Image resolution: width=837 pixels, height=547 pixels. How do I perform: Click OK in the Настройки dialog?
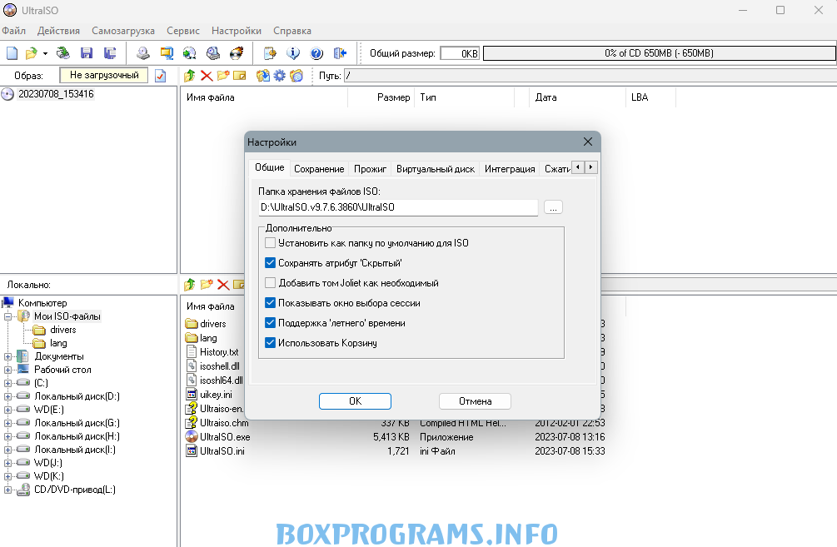point(355,400)
